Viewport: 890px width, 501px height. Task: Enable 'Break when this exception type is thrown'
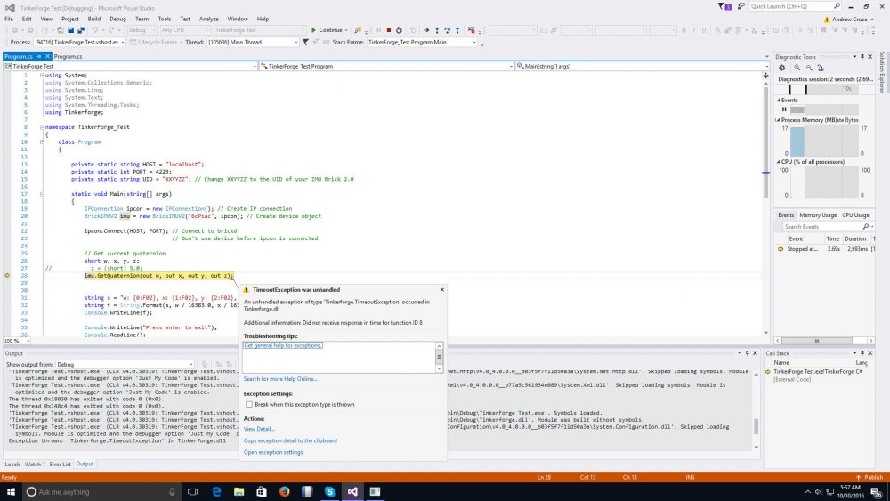[x=249, y=404]
